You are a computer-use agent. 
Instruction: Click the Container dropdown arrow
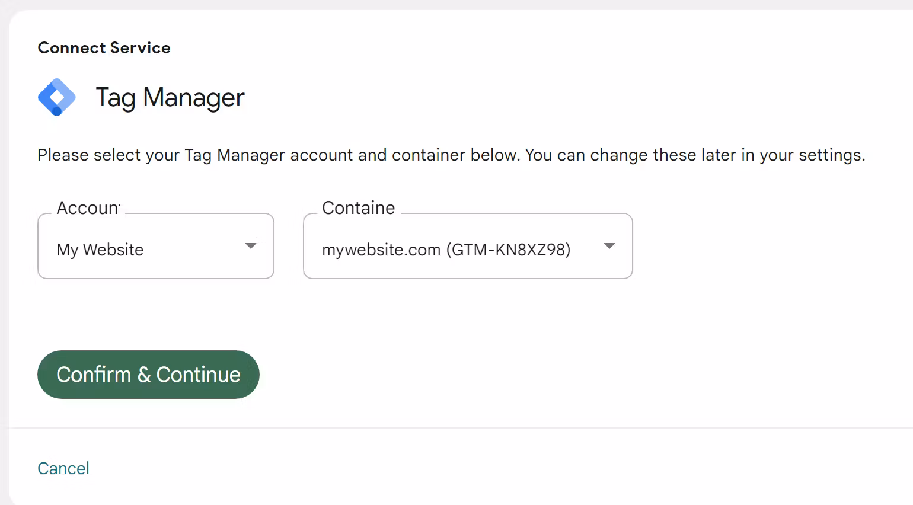coord(609,245)
